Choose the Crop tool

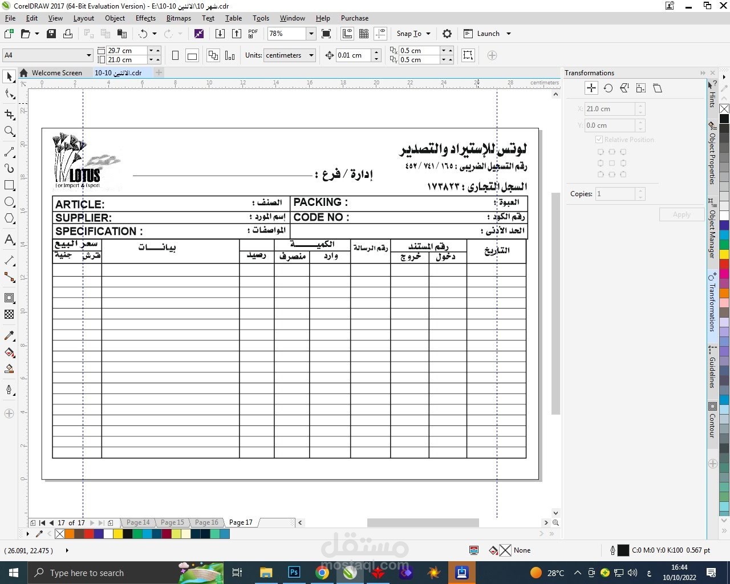[x=9, y=114]
